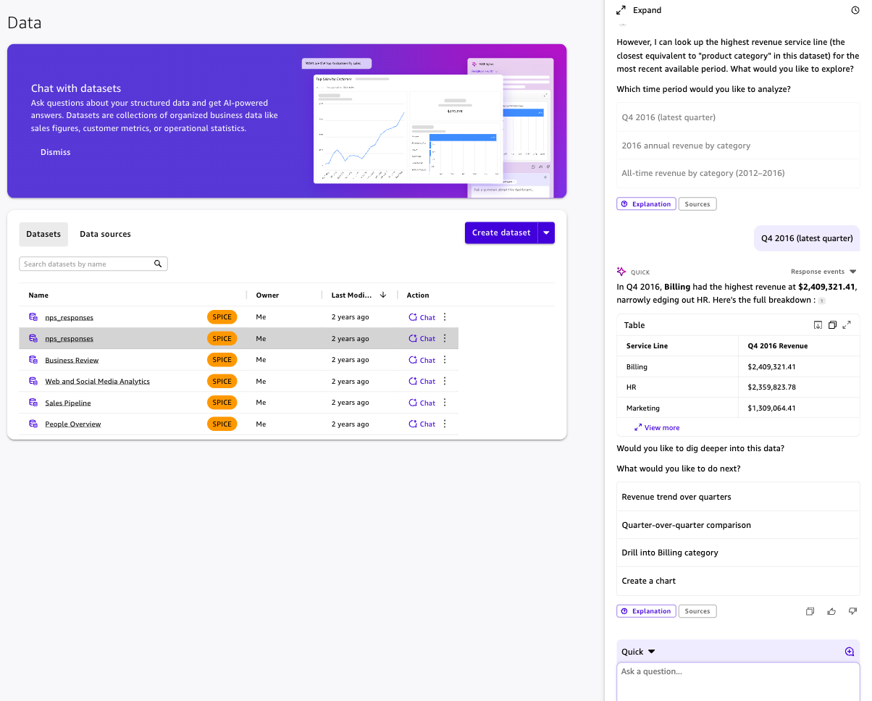Chat with the Sales Pipeline dataset
The height and width of the screenshot is (701, 872).
coord(422,403)
